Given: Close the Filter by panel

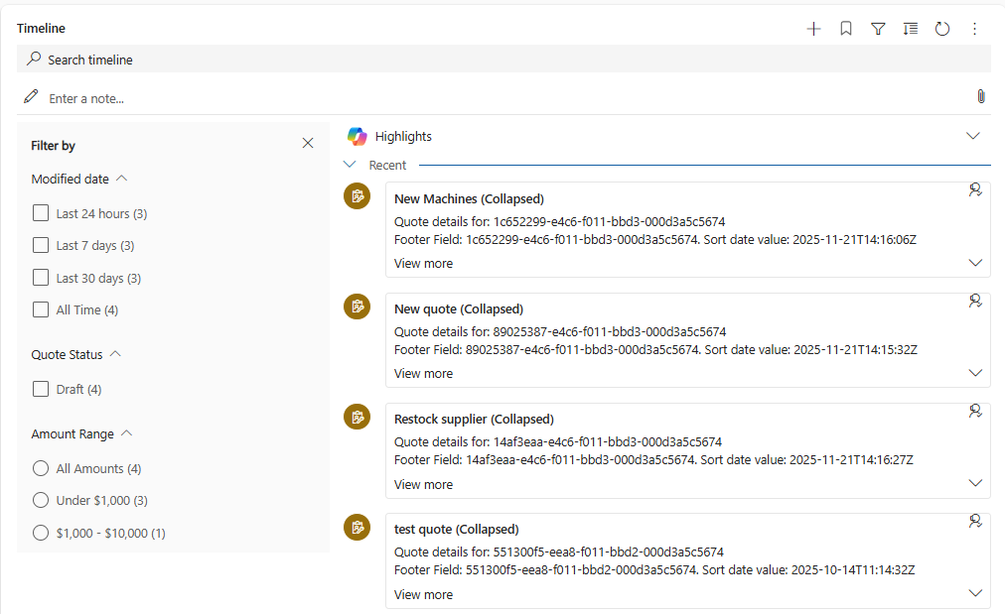Looking at the screenshot, I should pos(308,144).
